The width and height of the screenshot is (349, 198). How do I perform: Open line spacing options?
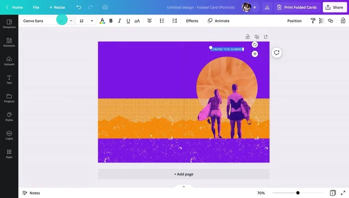(x=174, y=21)
